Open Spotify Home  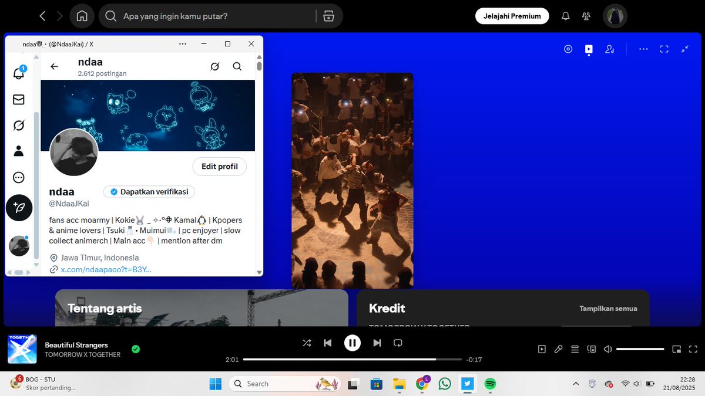point(82,16)
